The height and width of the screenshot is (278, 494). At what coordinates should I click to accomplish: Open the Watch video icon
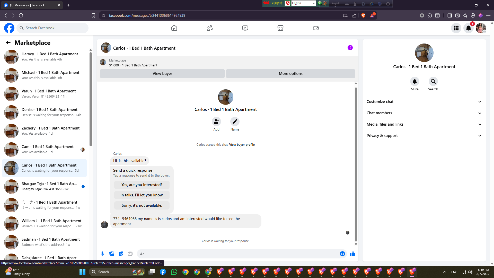(245, 28)
